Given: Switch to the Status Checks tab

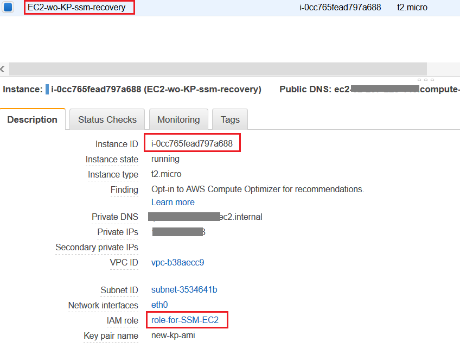Looking at the screenshot, I should click(x=107, y=119).
